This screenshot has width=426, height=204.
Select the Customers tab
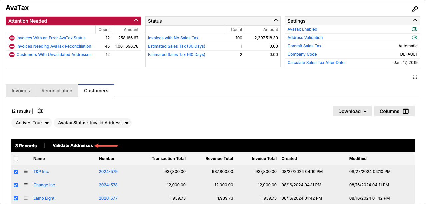point(96,91)
